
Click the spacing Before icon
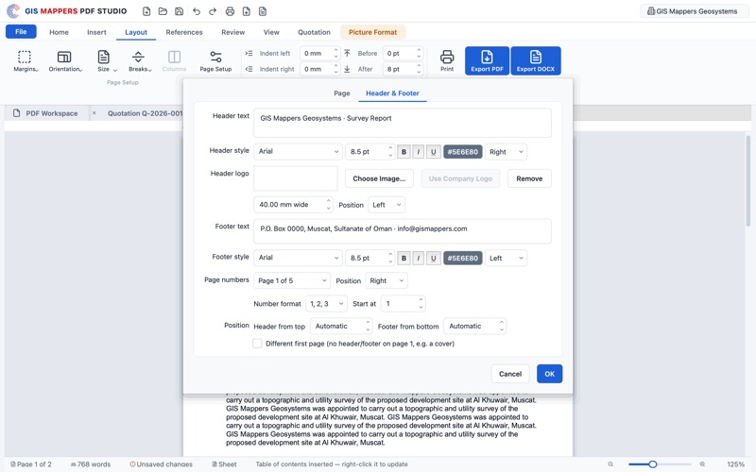pos(347,54)
